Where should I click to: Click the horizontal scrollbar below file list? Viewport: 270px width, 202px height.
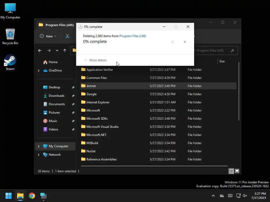[154, 166]
